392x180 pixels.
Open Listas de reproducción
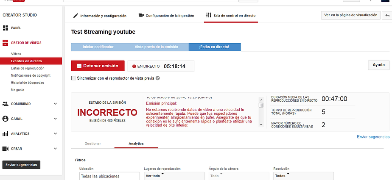pos(28,68)
